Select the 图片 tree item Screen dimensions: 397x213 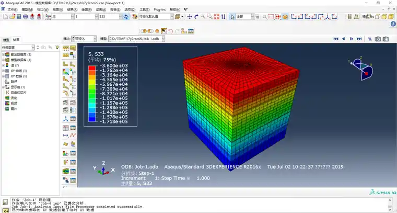[14, 109]
